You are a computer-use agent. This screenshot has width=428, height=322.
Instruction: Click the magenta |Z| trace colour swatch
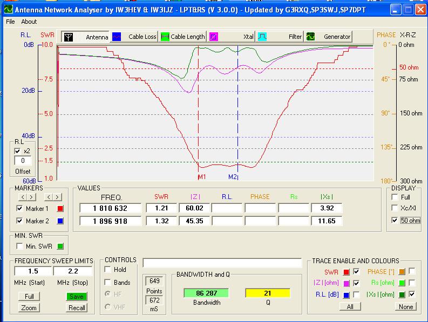tap(347, 283)
